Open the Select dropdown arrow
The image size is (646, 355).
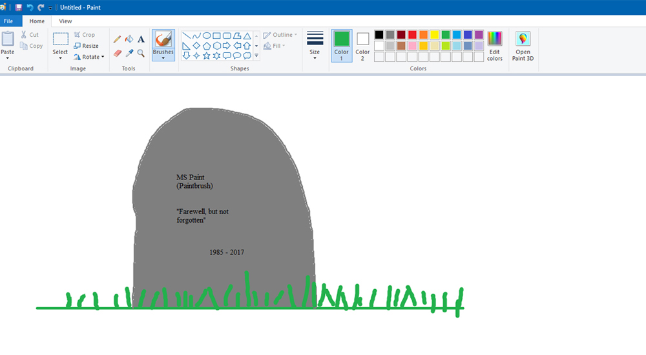[x=60, y=58]
